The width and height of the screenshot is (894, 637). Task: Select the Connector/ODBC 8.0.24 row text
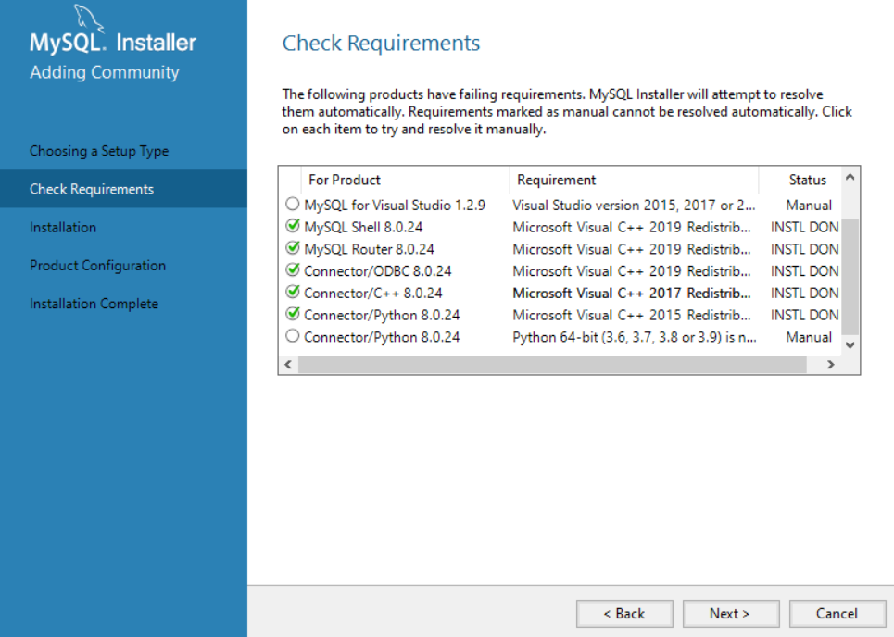coord(377,270)
